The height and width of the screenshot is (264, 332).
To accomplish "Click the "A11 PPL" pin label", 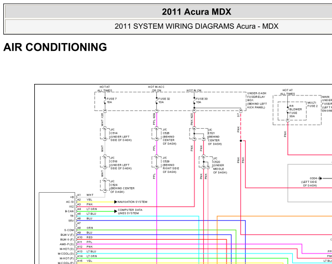I will point(85,242).
